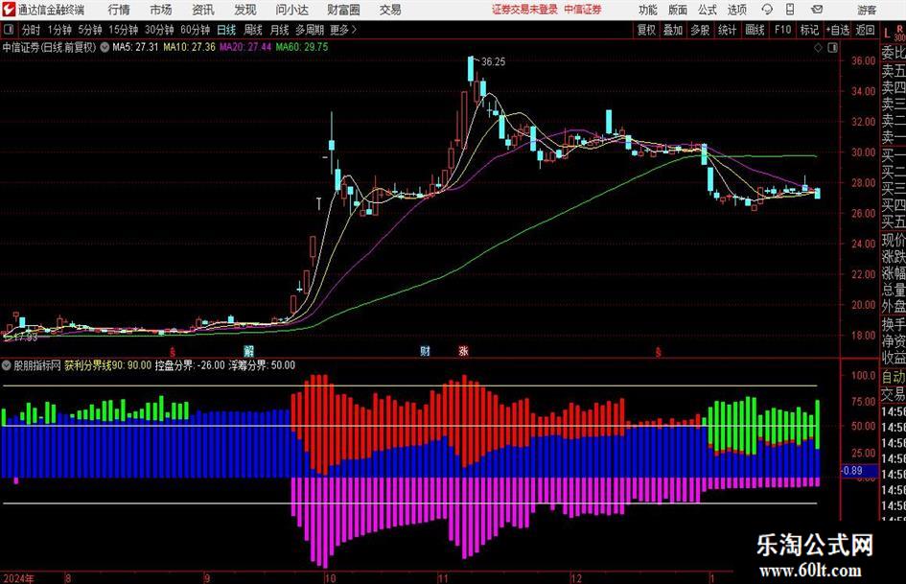Click the 浮筹分界: 50.00 label
The height and width of the screenshot is (584, 906).
(x=262, y=365)
